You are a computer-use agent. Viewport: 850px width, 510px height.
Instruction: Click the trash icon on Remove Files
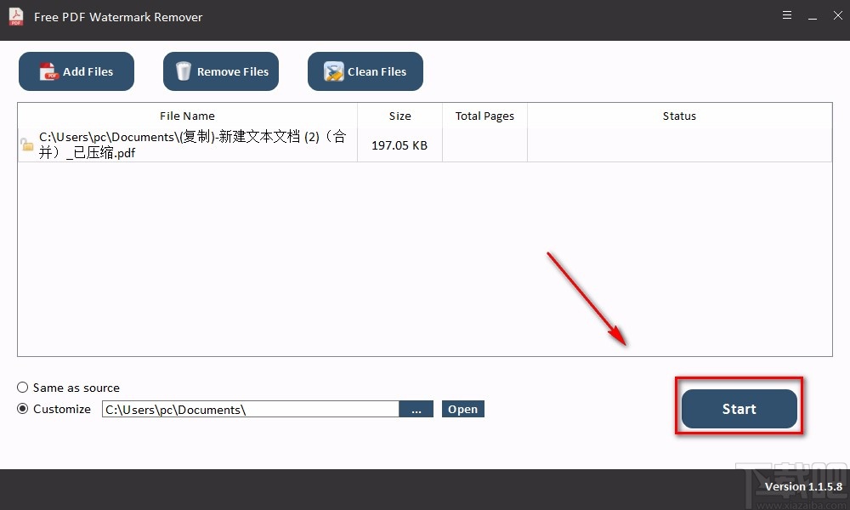coord(184,71)
